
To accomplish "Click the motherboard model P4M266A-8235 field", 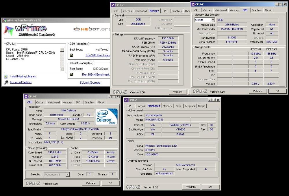I will (x=167, y=120).
